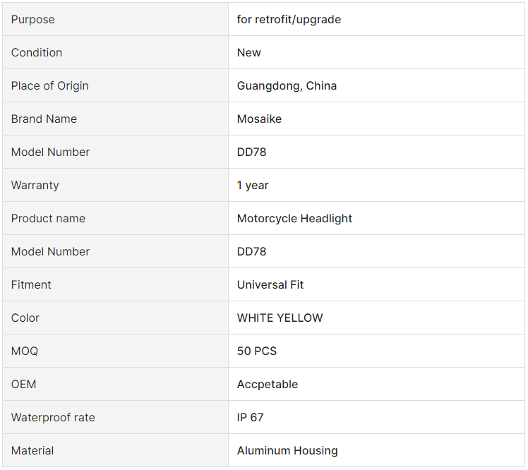The width and height of the screenshot is (528, 470).
Task: Click the Product name label
Action: (x=48, y=219)
